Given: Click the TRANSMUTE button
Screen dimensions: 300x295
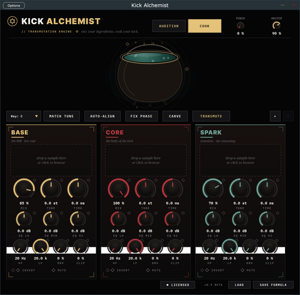Looking at the screenshot, I should click(211, 116).
